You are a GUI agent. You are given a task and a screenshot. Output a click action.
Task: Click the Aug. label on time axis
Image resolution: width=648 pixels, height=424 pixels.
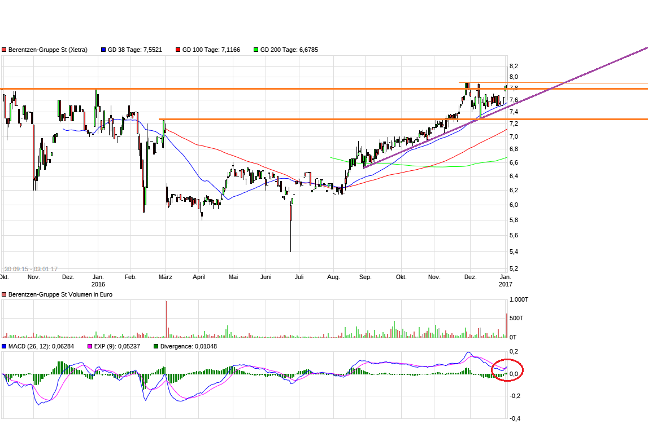tap(333, 277)
